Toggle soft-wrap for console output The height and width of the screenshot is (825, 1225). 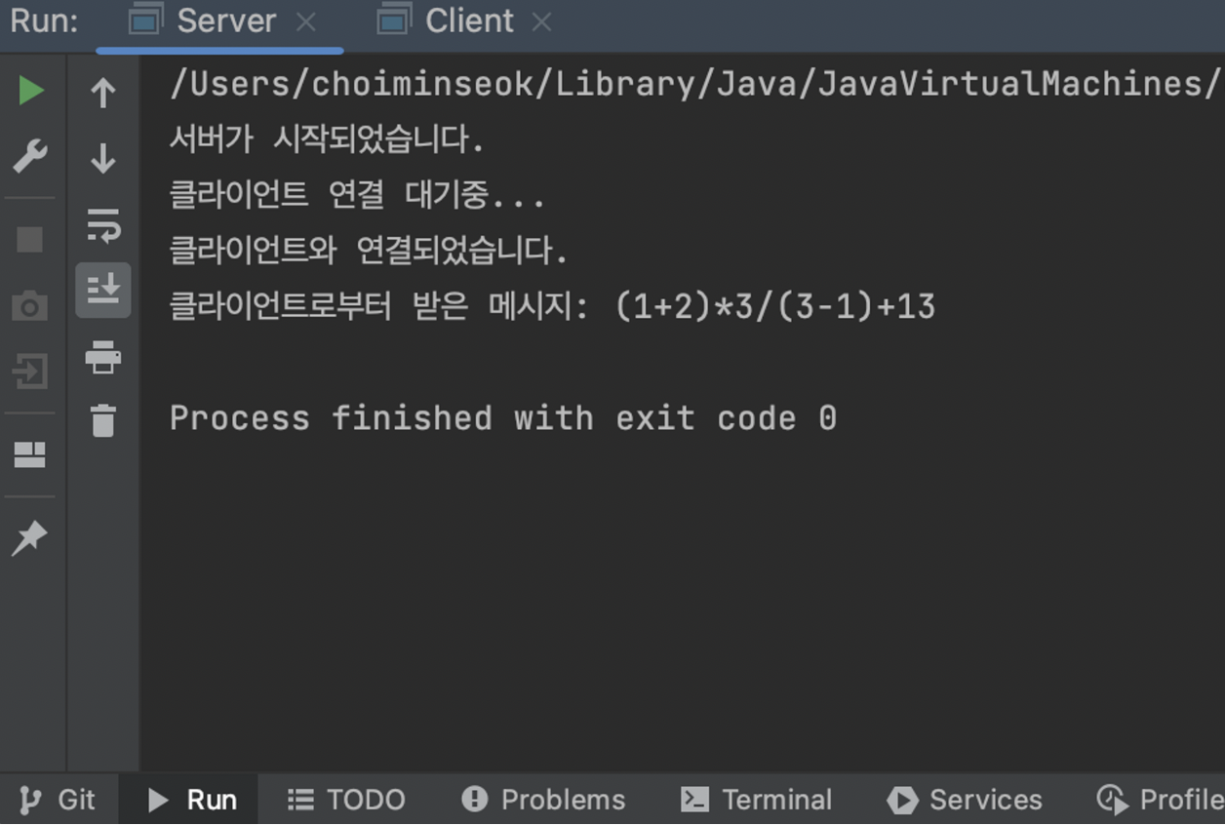[102, 225]
